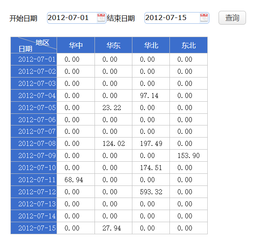Select the 2012-07-13 row header
The height and width of the screenshot is (248, 271).
34,204
